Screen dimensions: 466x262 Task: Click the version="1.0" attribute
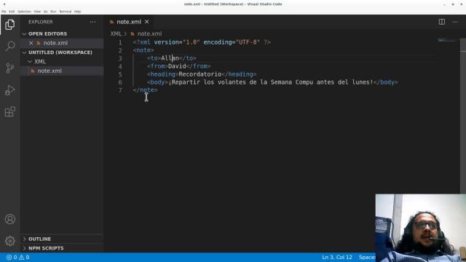(177, 42)
